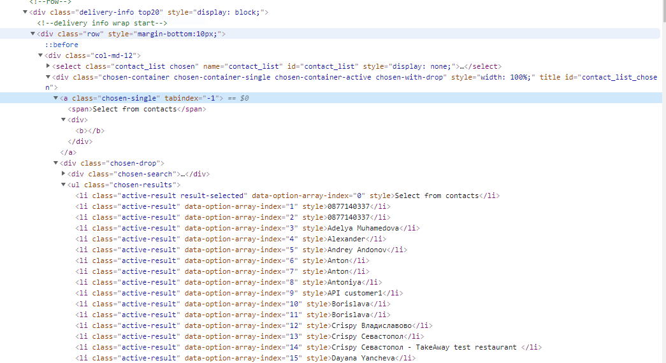The height and width of the screenshot is (363, 666).
Task: Collapse the delivery-info top20 div node
Action: 25,12
